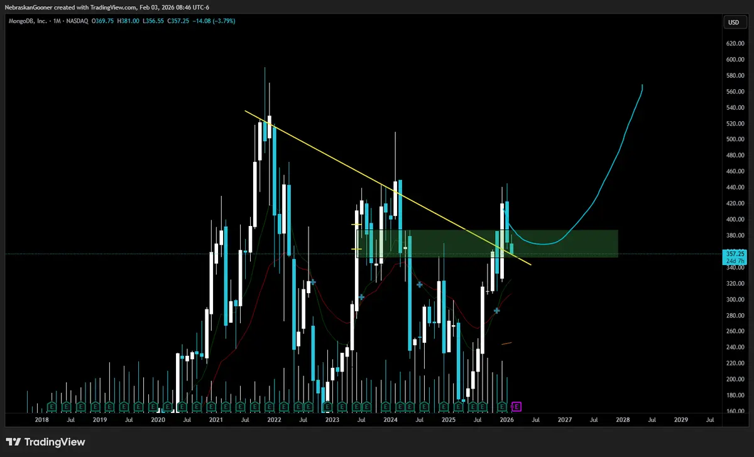Click the 400.00 price axis label
The image size is (754, 457).
pyautogui.click(x=735, y=220)
